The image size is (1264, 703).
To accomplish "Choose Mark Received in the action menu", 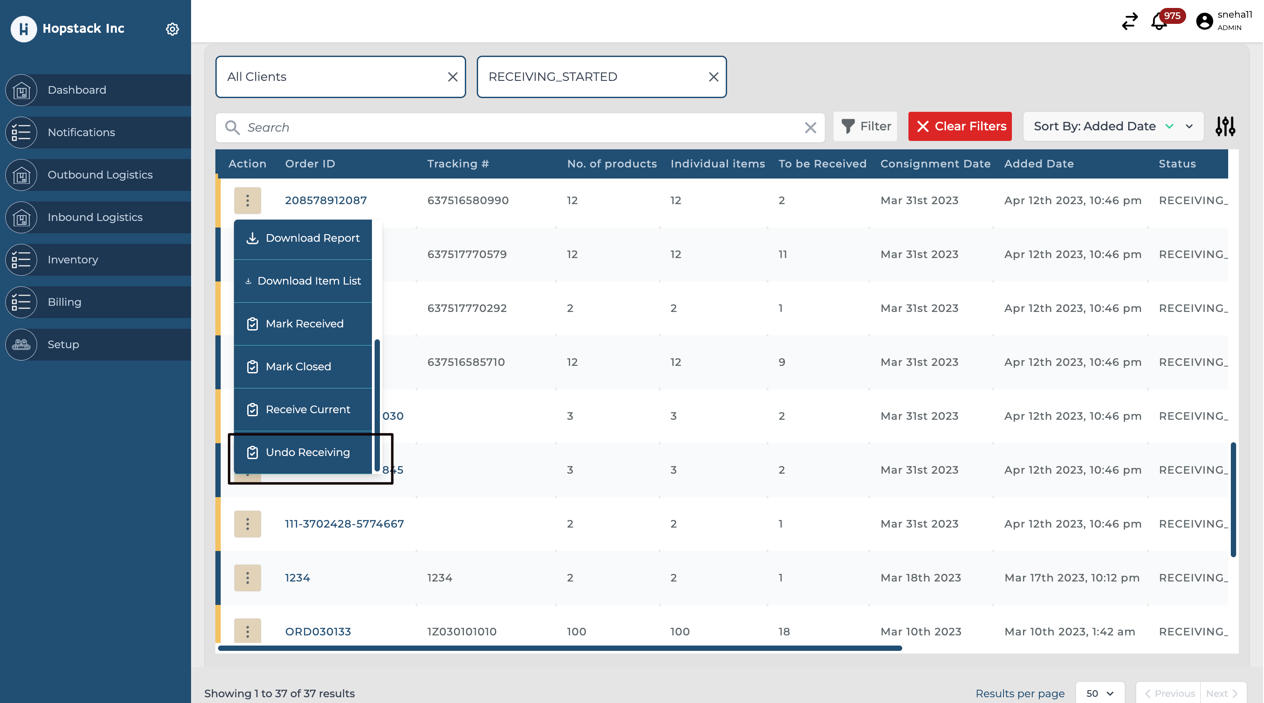I will (304, 323).
